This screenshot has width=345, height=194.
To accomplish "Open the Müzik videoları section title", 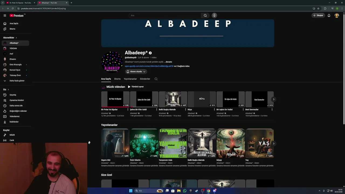I will 116,87.
